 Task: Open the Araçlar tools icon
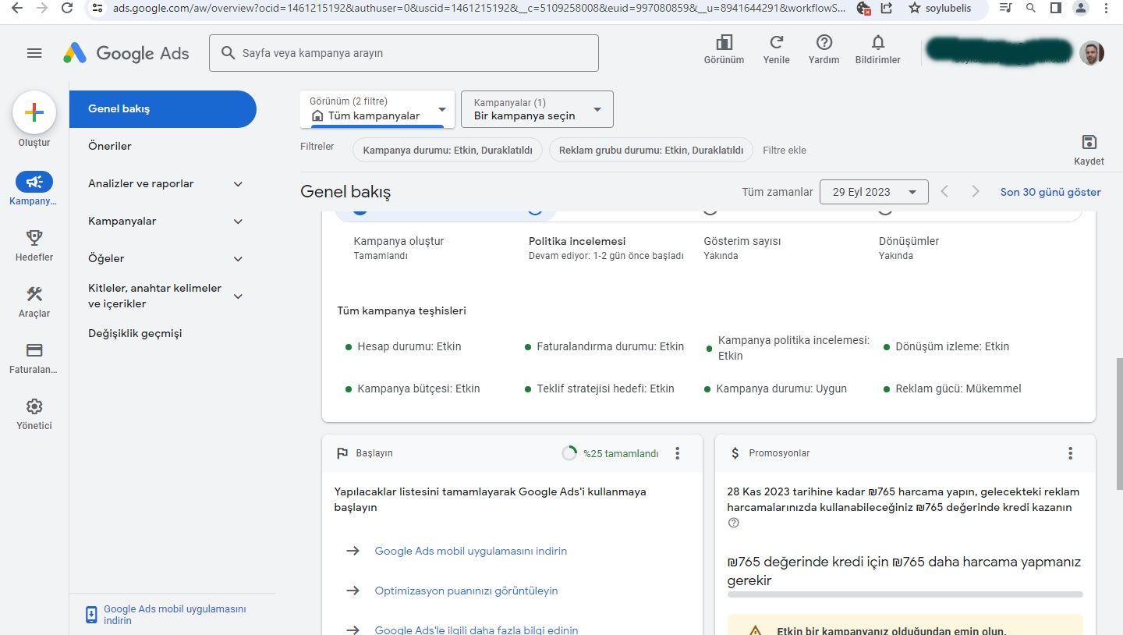pos(34,294)
